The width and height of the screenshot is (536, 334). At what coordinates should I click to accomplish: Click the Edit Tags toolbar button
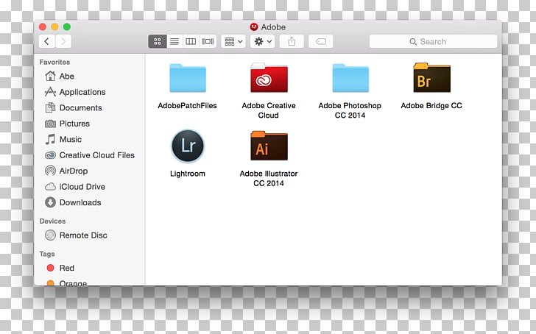pyautogui.click(x=321, y=41)
